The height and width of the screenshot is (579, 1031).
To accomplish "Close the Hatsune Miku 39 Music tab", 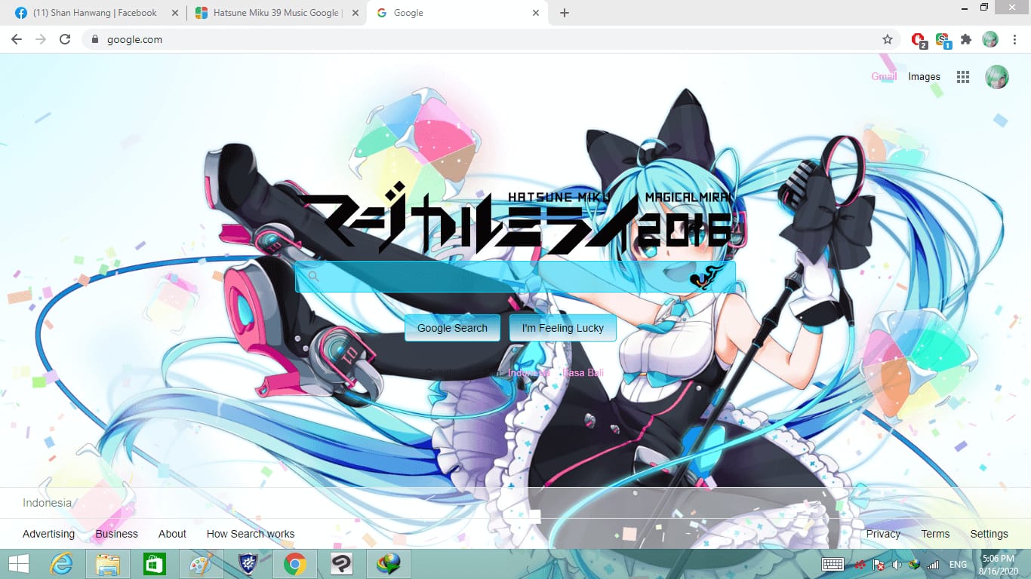I will pyautogui.click(x=355, y=13).
